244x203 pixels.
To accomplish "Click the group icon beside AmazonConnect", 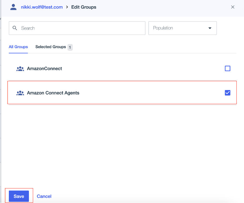I will point(20,68).
